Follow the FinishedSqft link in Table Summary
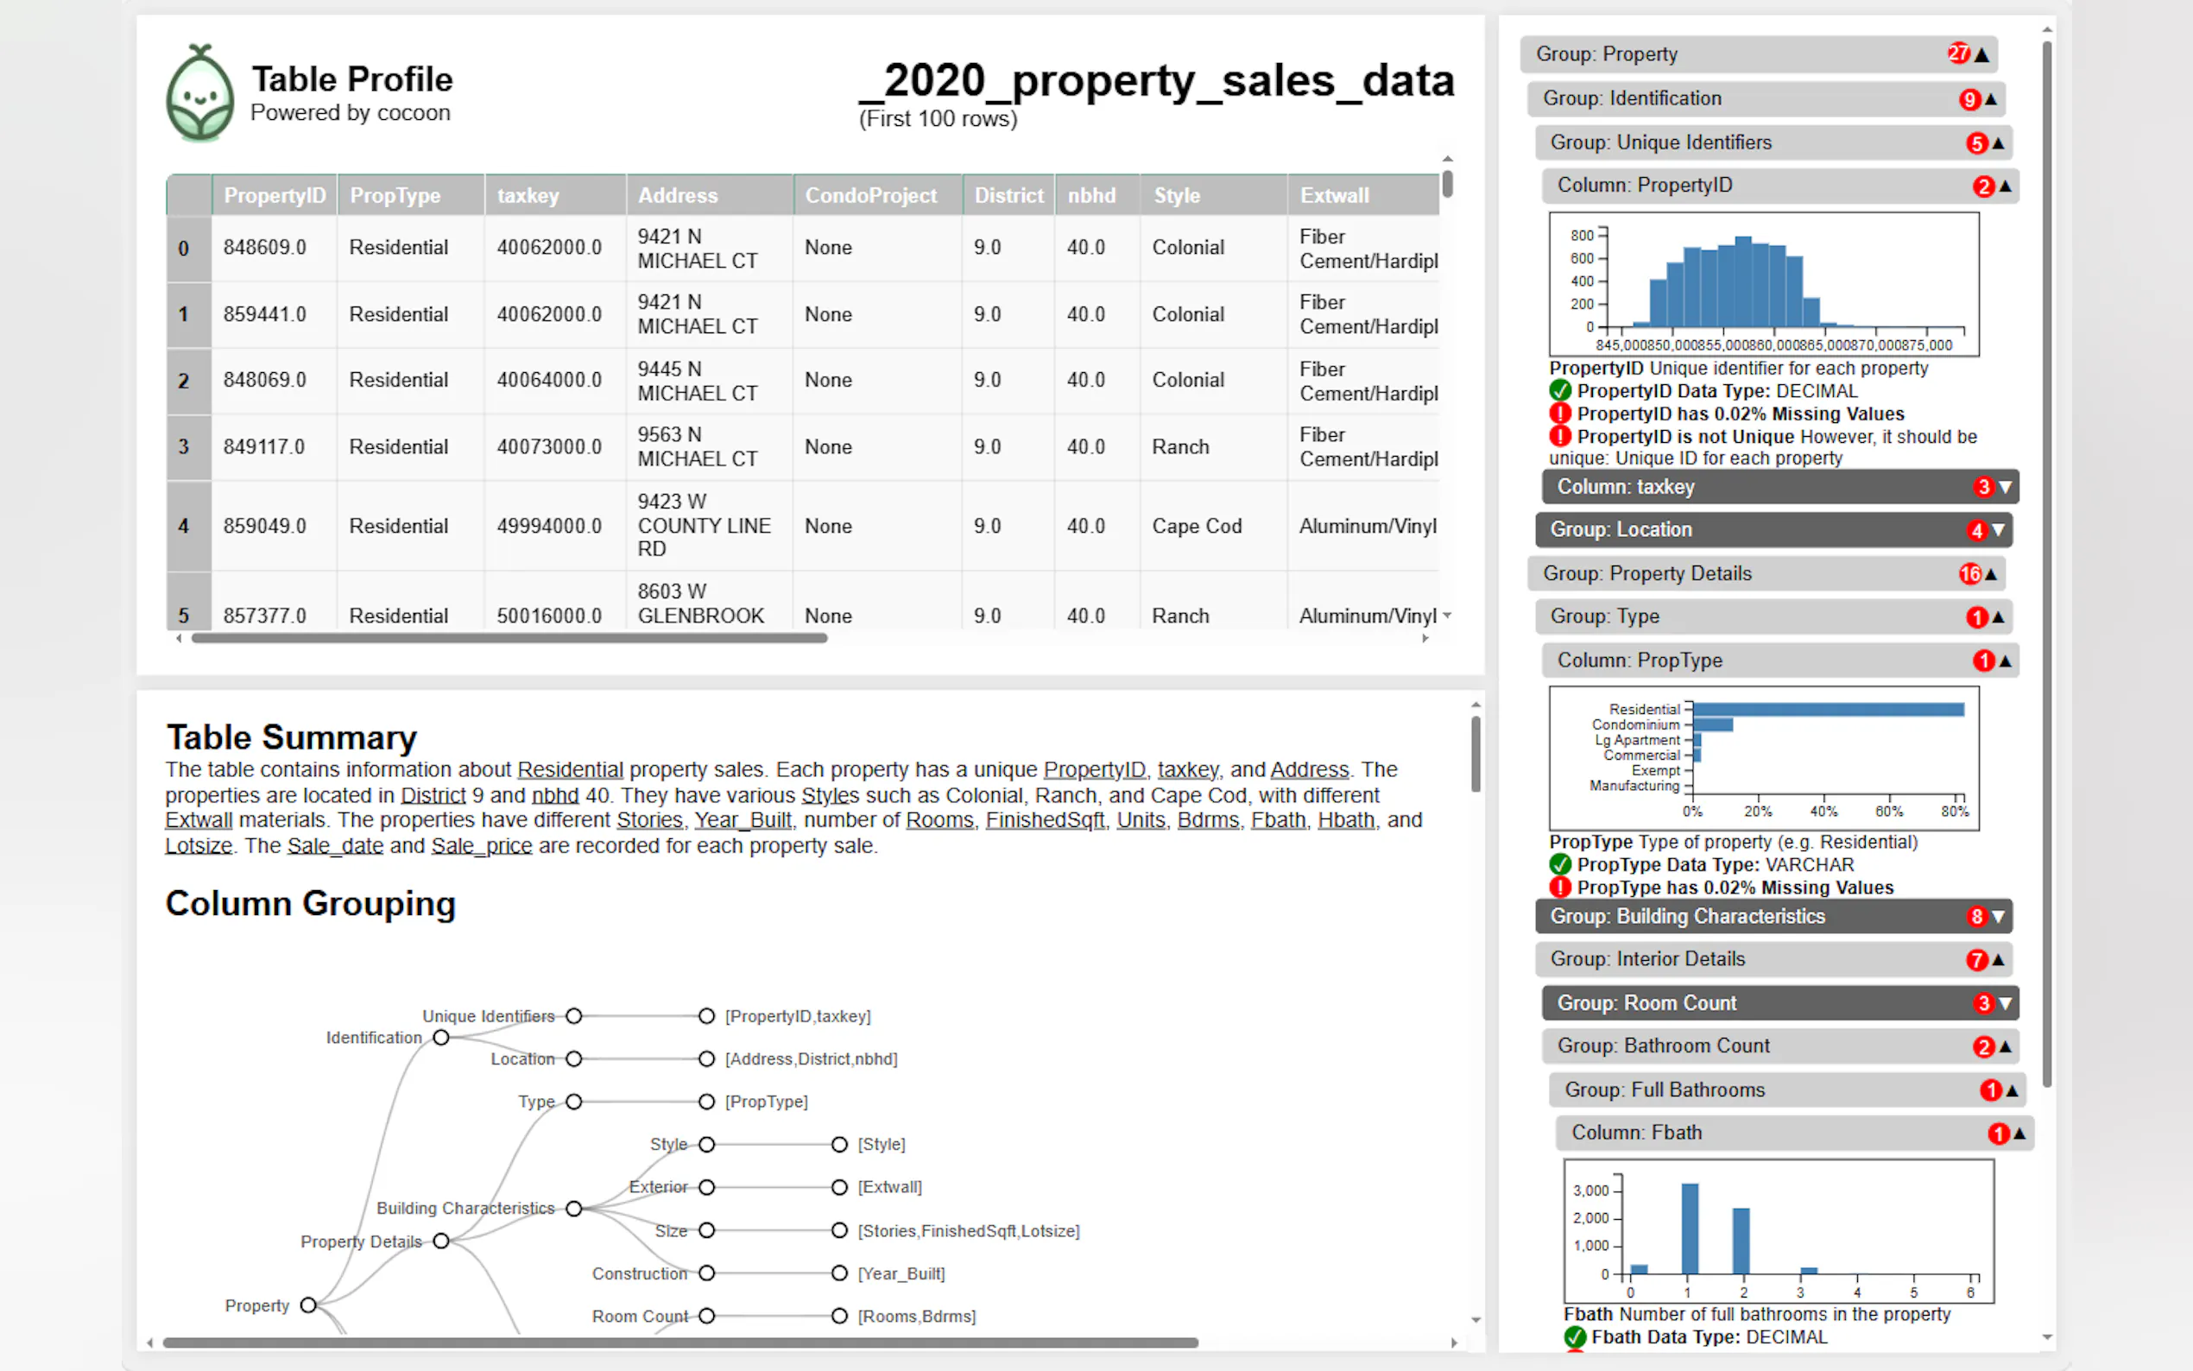Screen dimensions: 2193x1371 pos(1045,819)
